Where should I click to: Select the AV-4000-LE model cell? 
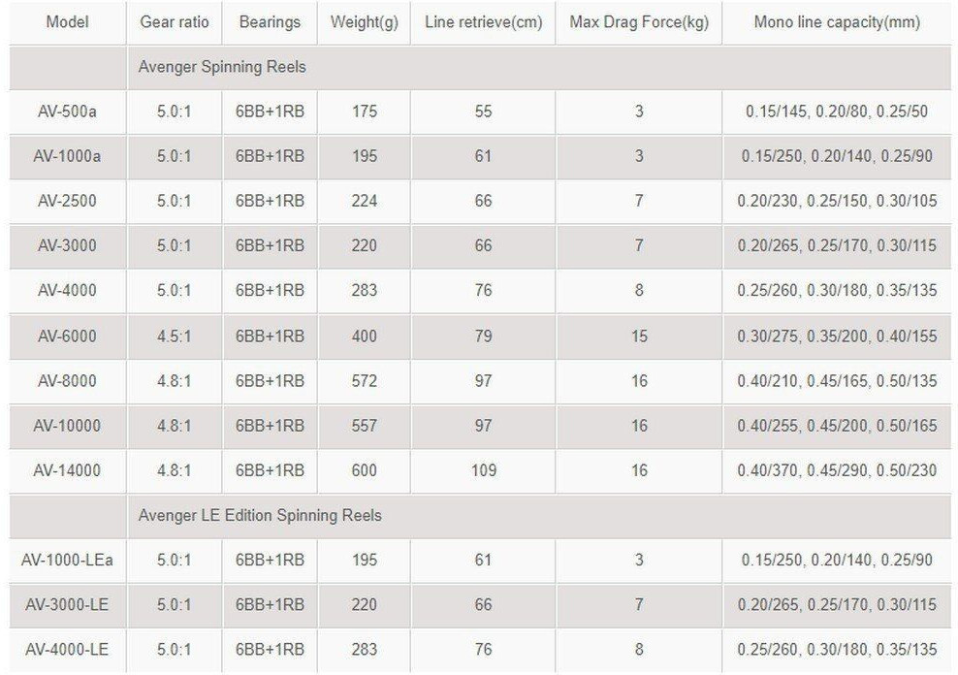(67, 649)
